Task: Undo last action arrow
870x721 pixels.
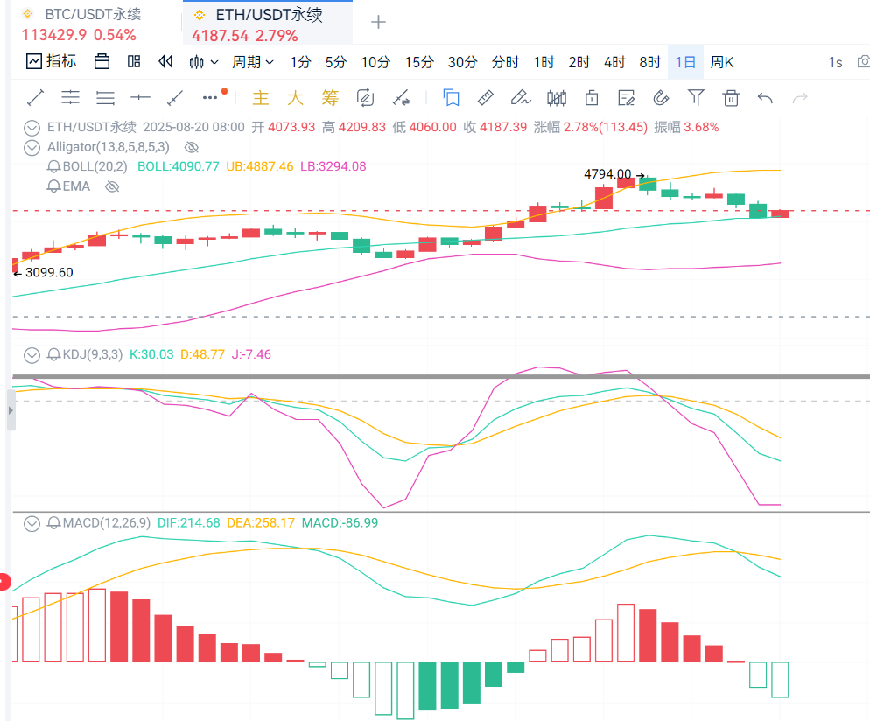Action: (x=765, y=98)
